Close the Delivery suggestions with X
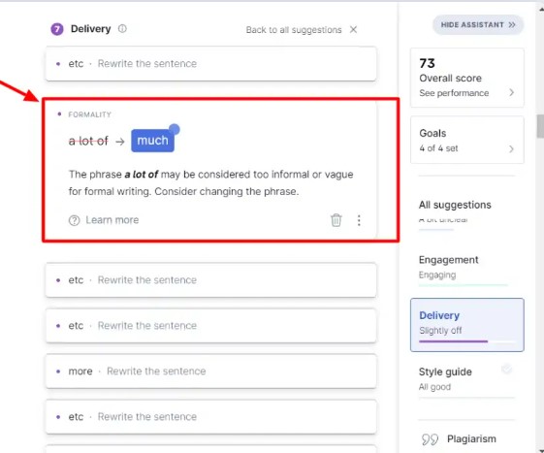Viewport: 544px width, 453px height. click(353, 29)
